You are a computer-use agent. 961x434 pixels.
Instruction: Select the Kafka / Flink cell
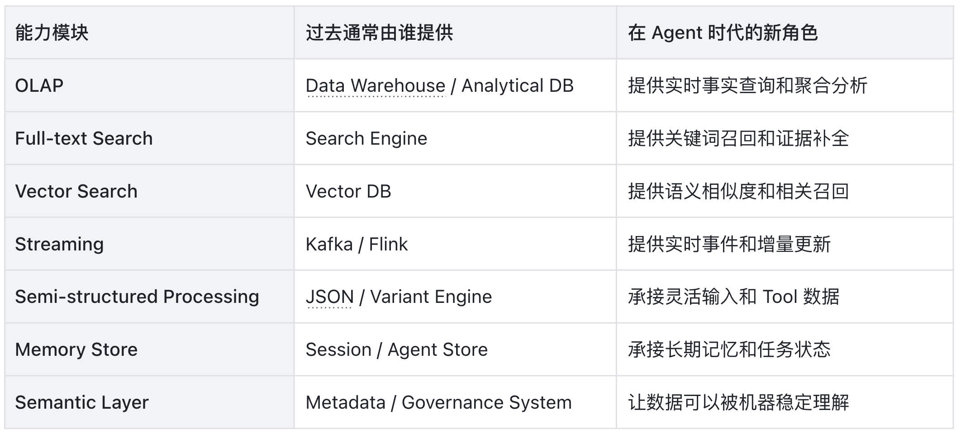coord(455,244)
